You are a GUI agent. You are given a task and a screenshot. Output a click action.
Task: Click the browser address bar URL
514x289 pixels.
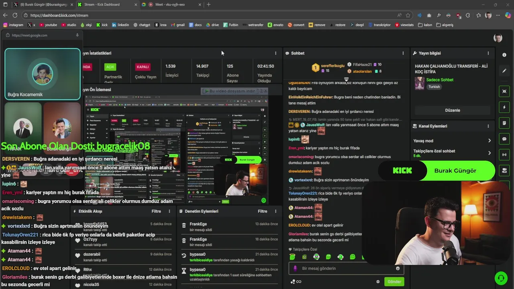coord(59,15)
